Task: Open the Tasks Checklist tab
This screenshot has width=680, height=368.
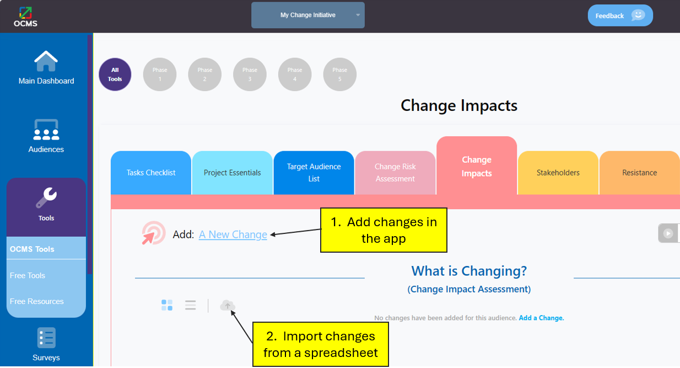Action: click(151, 173)
